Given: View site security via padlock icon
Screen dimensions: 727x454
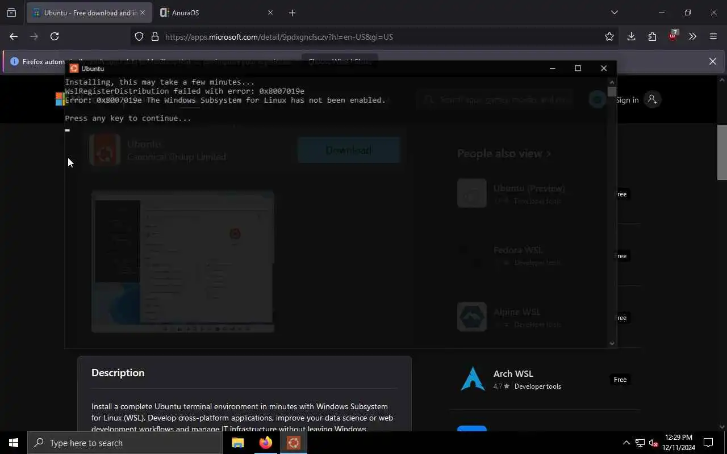Looking at the screenshot, I should (154, 37).
